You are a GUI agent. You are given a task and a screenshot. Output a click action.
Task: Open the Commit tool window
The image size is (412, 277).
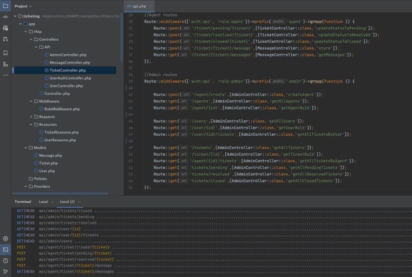pyautogui.click(x=6, y=17)
